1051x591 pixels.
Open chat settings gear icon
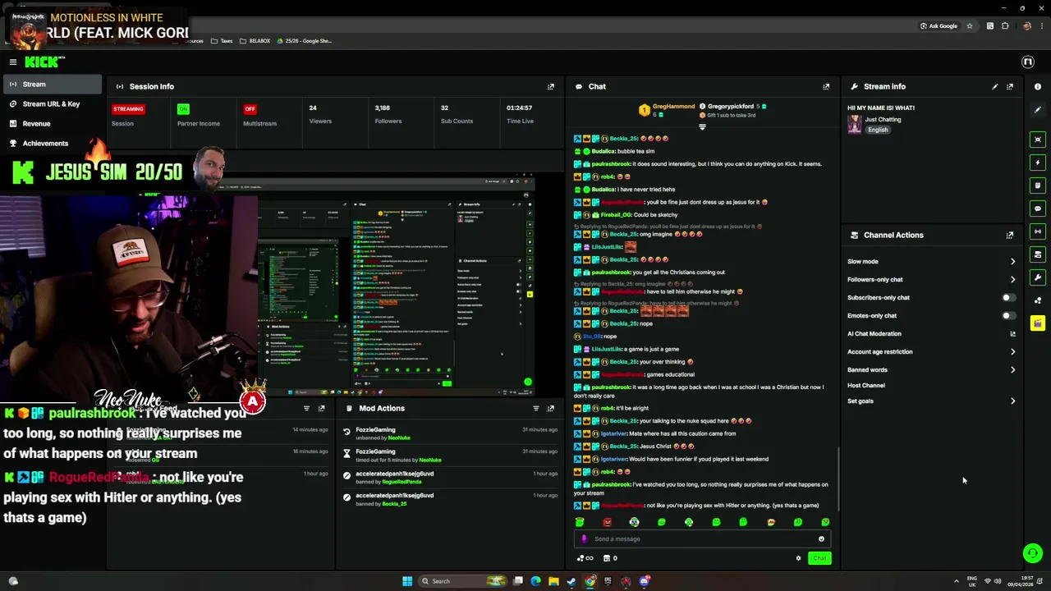pyautogui.click(x=798, y=558)
